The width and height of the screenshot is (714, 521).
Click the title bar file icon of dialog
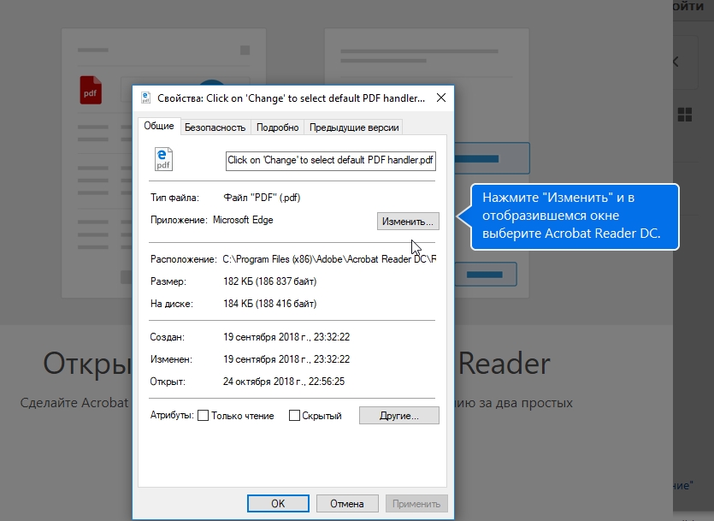tap(145, 98)
